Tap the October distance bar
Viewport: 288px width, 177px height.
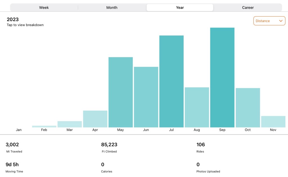tap(247, 108)
